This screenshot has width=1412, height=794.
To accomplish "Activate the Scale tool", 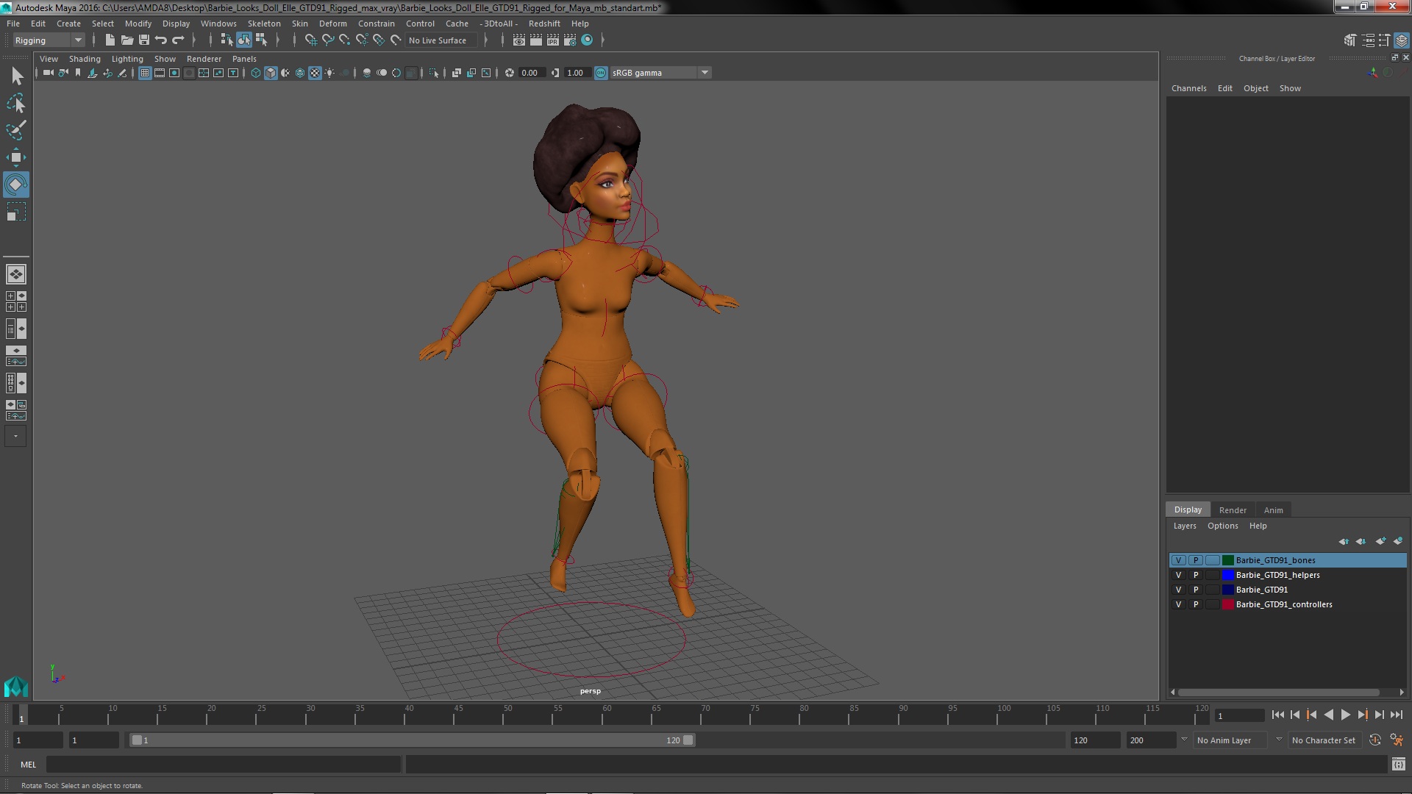I will (16, 212).
